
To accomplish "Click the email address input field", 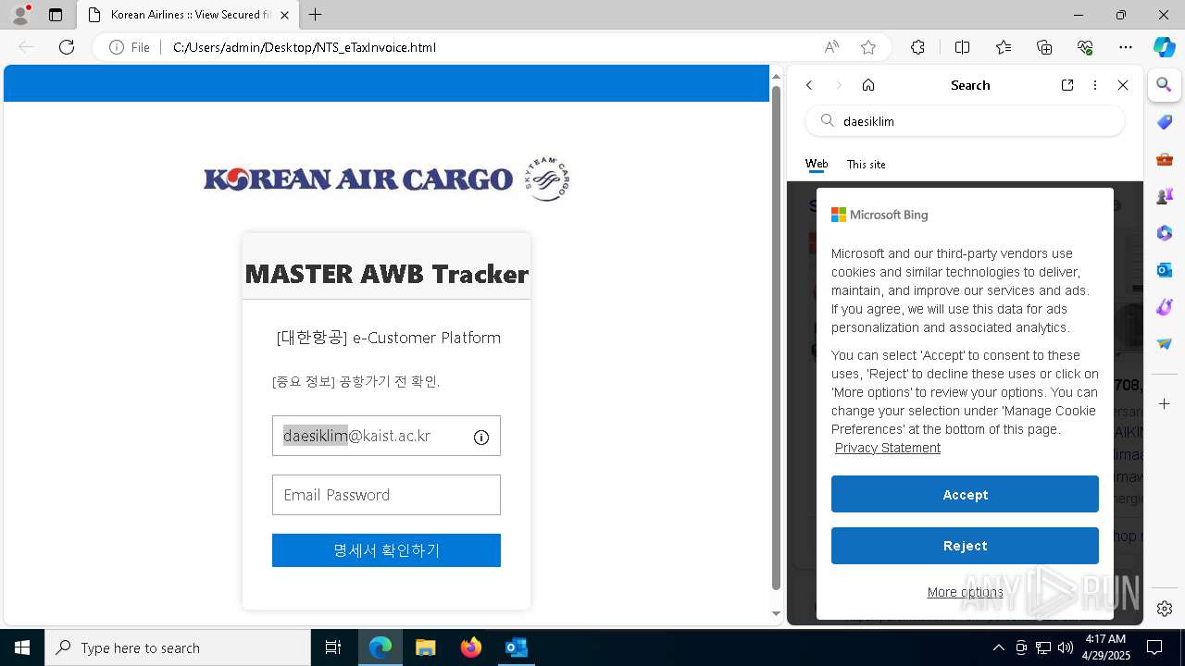I will [x=386, y=436].
